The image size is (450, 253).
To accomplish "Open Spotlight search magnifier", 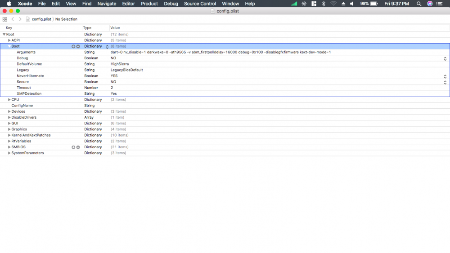I will tap(419, 4).
